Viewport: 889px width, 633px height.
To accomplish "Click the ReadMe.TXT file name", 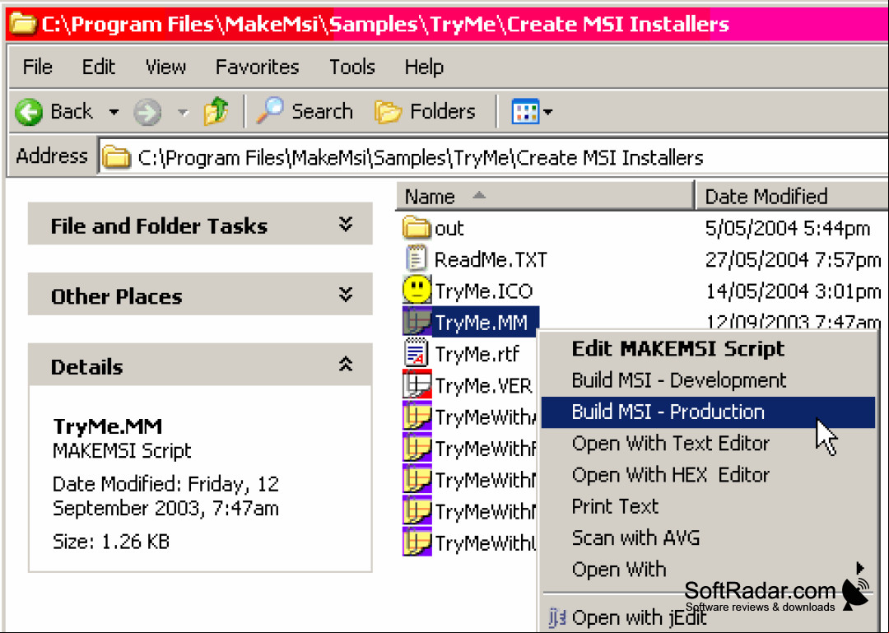I will [491, 260].
